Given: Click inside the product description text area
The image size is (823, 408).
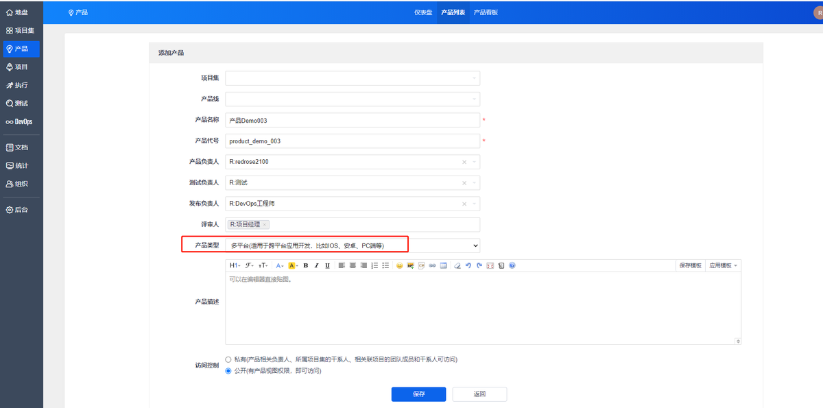Looking at the screenshot, I should pyautogui.click(x=483, y=308).
